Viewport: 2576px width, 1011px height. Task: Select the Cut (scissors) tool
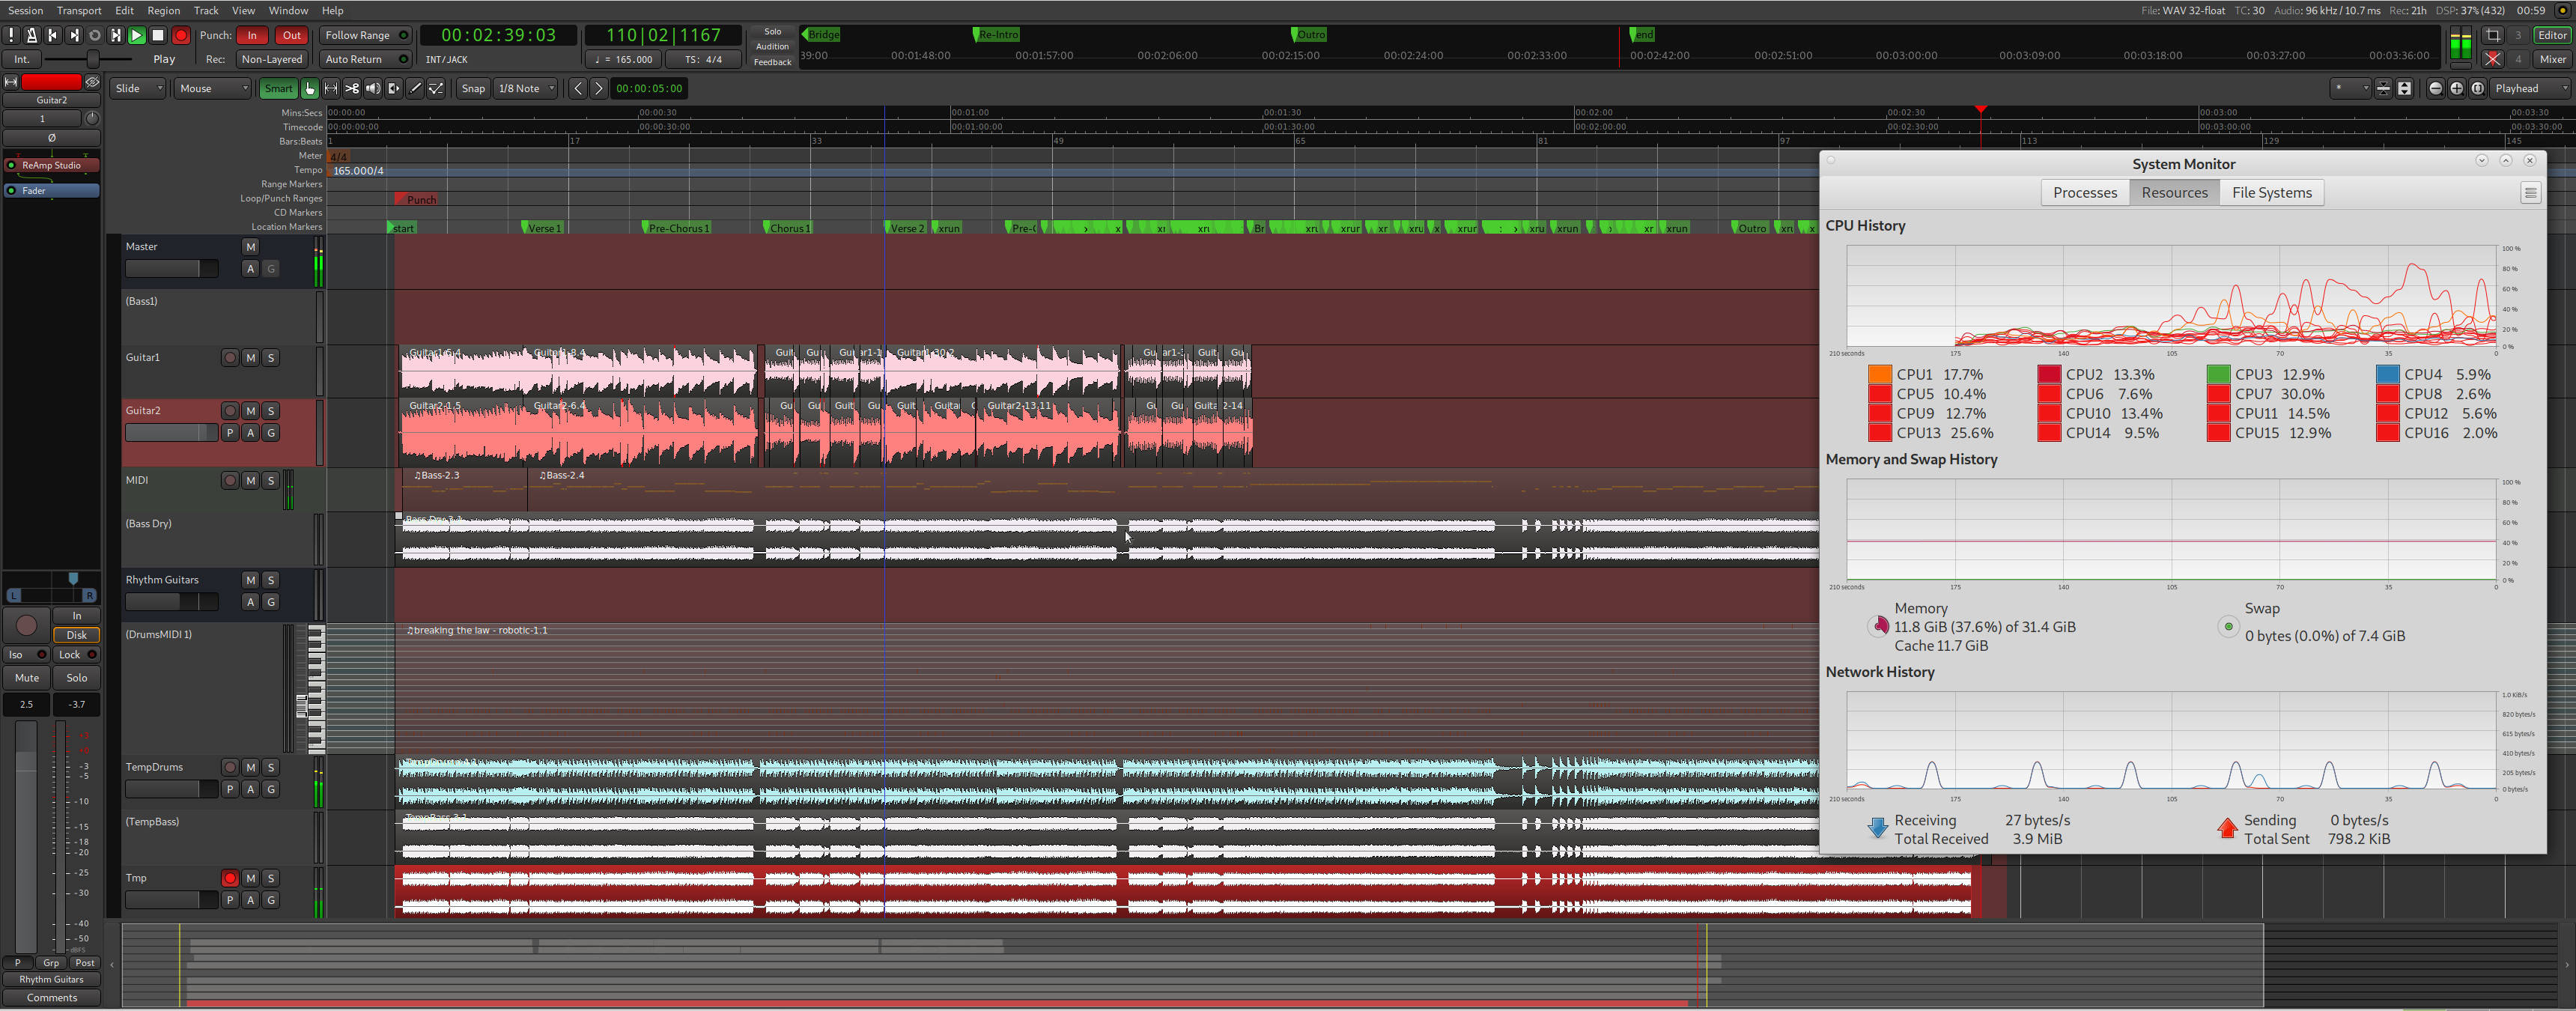(x=352, y=89)
